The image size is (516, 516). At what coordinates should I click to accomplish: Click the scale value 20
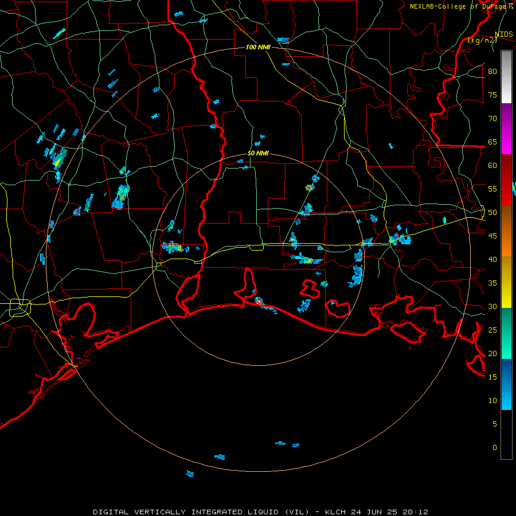point(492,353)
